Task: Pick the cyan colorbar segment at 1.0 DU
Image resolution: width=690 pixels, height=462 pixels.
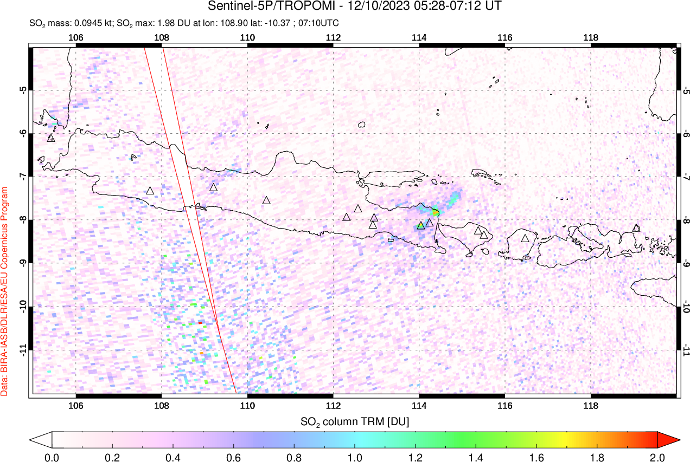Action: tap(355, 439)
